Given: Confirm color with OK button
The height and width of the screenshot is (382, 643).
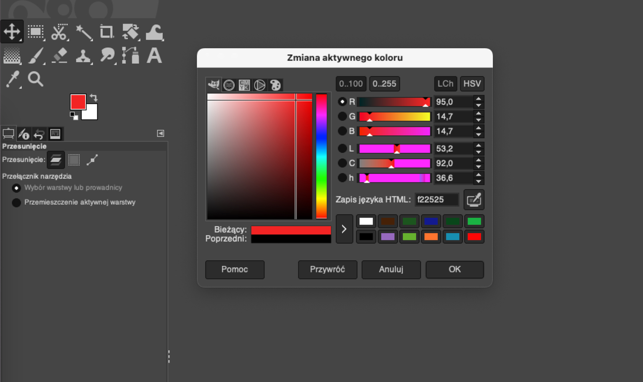Looking at the screenshot, I should tap(455, 270).
